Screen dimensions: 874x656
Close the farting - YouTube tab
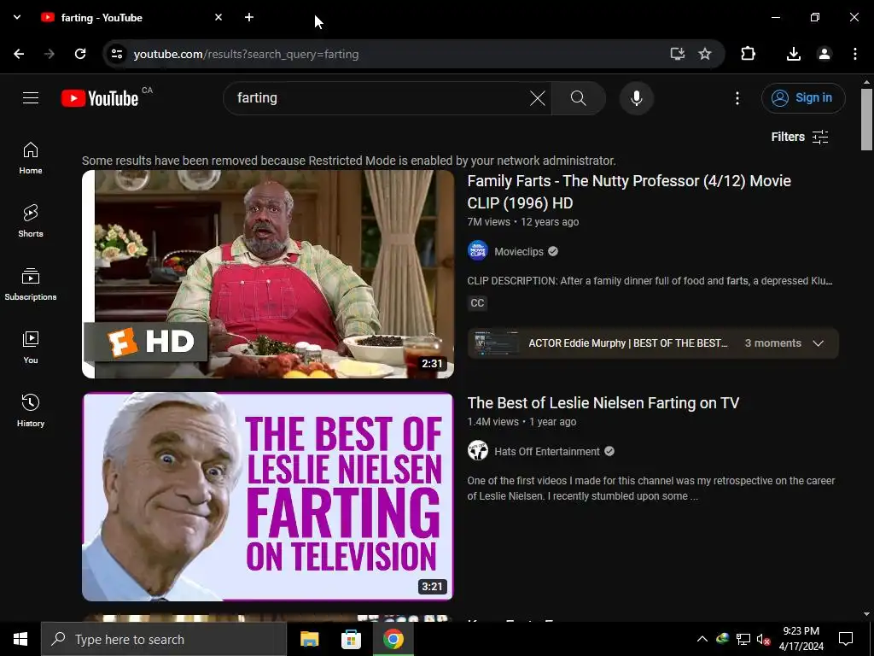[x=218, y=18]
